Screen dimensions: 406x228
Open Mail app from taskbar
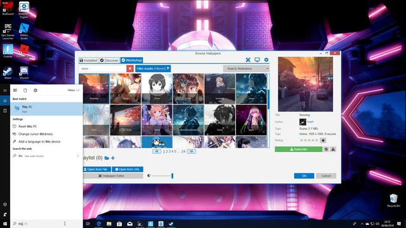[129, 224]
